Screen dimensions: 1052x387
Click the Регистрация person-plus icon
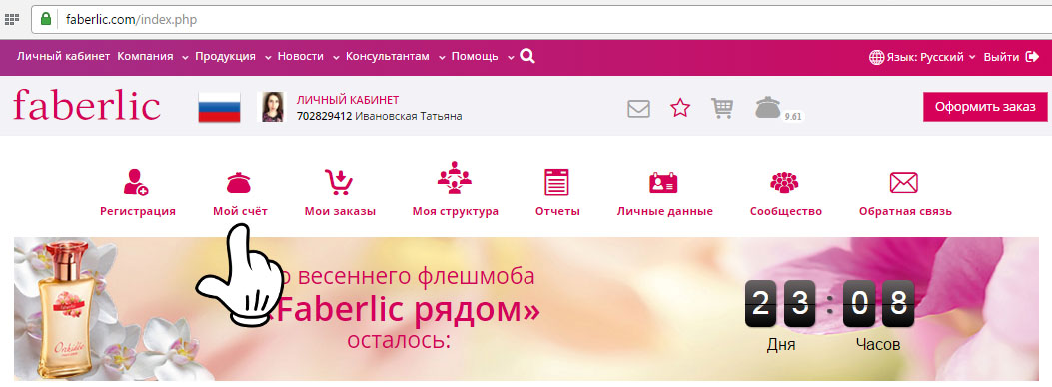[x=136, y=182]
